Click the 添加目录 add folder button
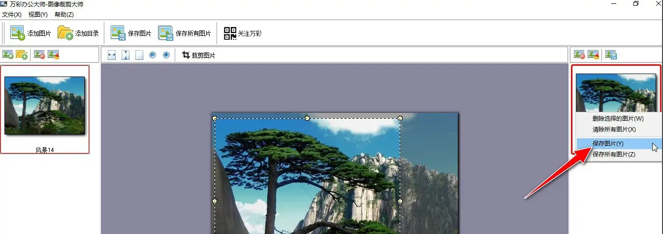This screenshot has width=663, height=234. [x=78, y=33]
